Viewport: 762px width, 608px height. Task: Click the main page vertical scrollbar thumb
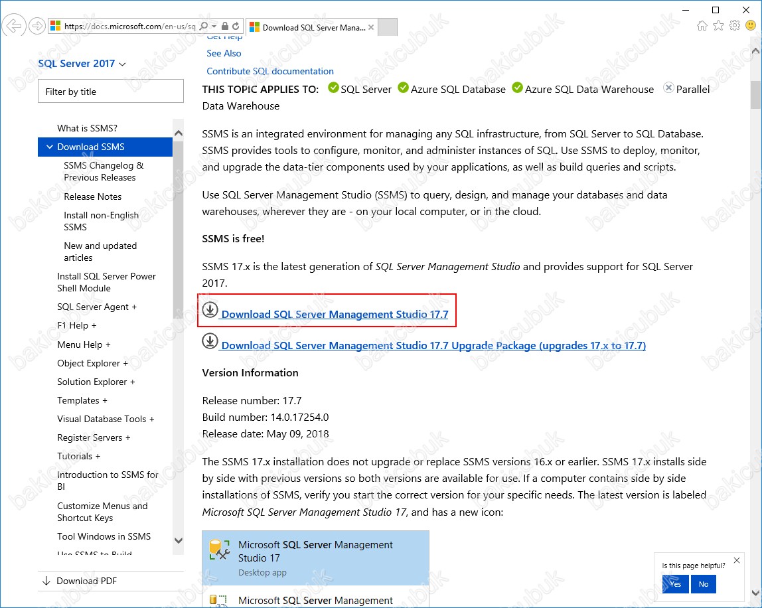[755, 95]
